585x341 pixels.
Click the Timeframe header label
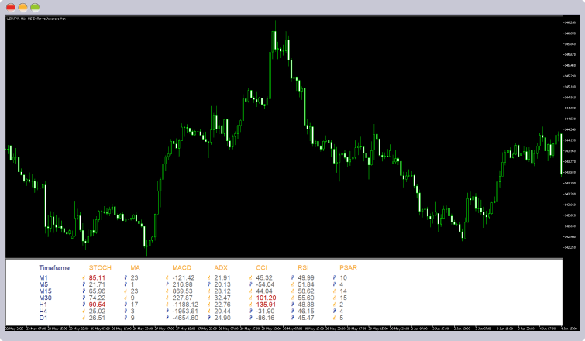[54, 268]
